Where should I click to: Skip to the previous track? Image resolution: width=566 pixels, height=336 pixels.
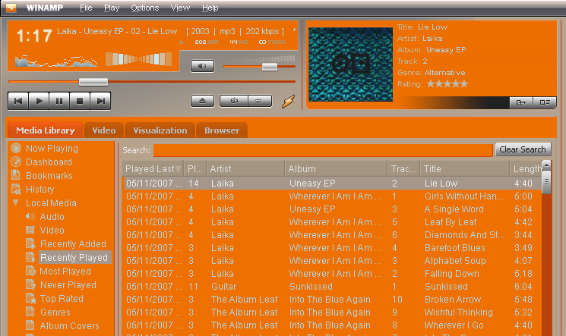[x=18, y=101]
